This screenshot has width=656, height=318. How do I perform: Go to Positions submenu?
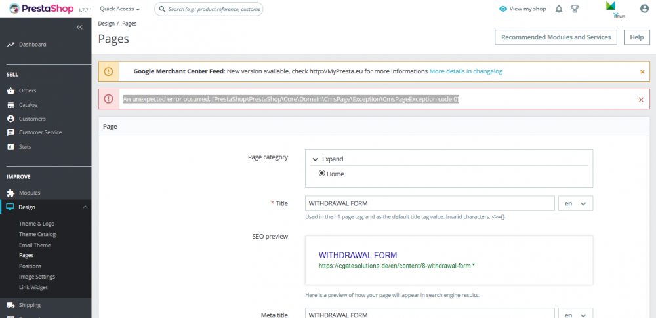[x=30, y=266]
